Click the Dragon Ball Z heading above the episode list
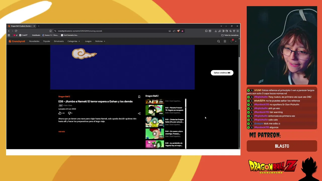322x181 pixels. 152,96
